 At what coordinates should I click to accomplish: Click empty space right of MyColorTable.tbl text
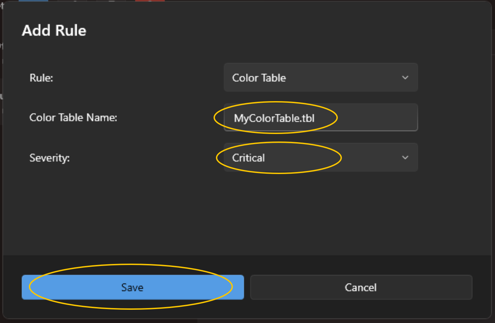coord(373,118)
